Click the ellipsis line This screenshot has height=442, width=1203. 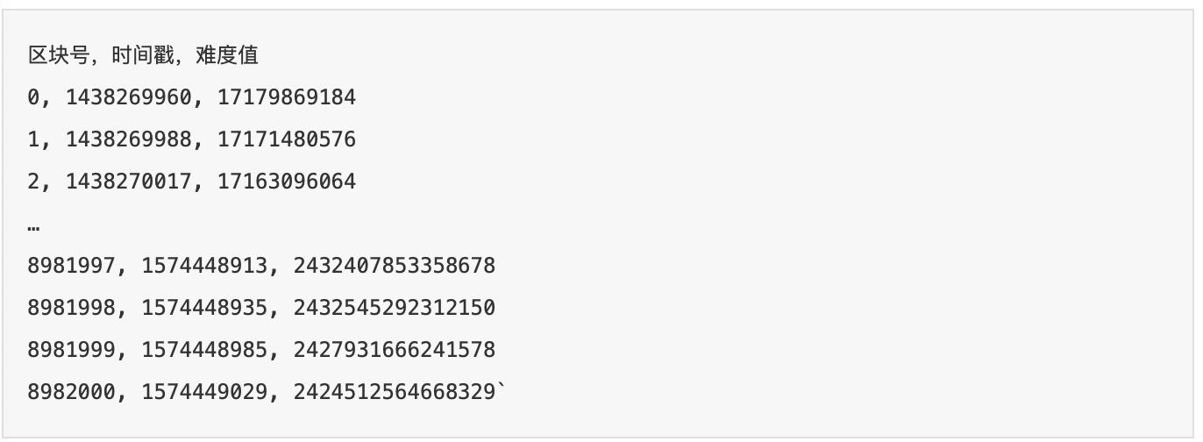click(x=33, y=227)
